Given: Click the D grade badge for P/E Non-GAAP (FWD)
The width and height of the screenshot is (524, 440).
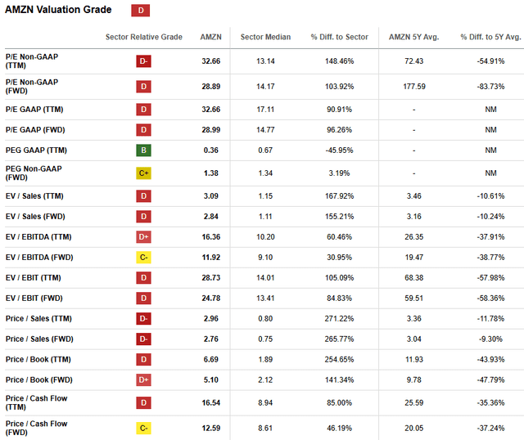Looking at the screenshot, I should (143, 87).
